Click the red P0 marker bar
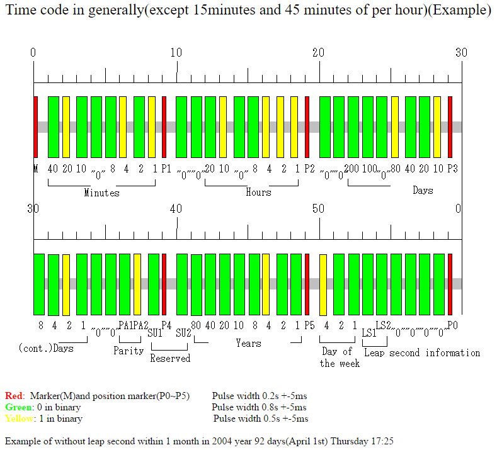The height and width of the screenshot is (450, 497). pos(450,284)
